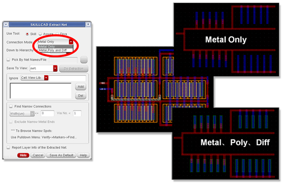Enable Find Narrow Connections checkbox

click(x=11, y=106)
